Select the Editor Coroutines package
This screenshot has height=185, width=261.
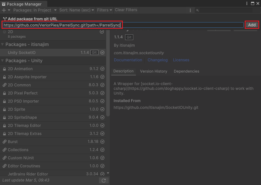(x=53, y=166)
